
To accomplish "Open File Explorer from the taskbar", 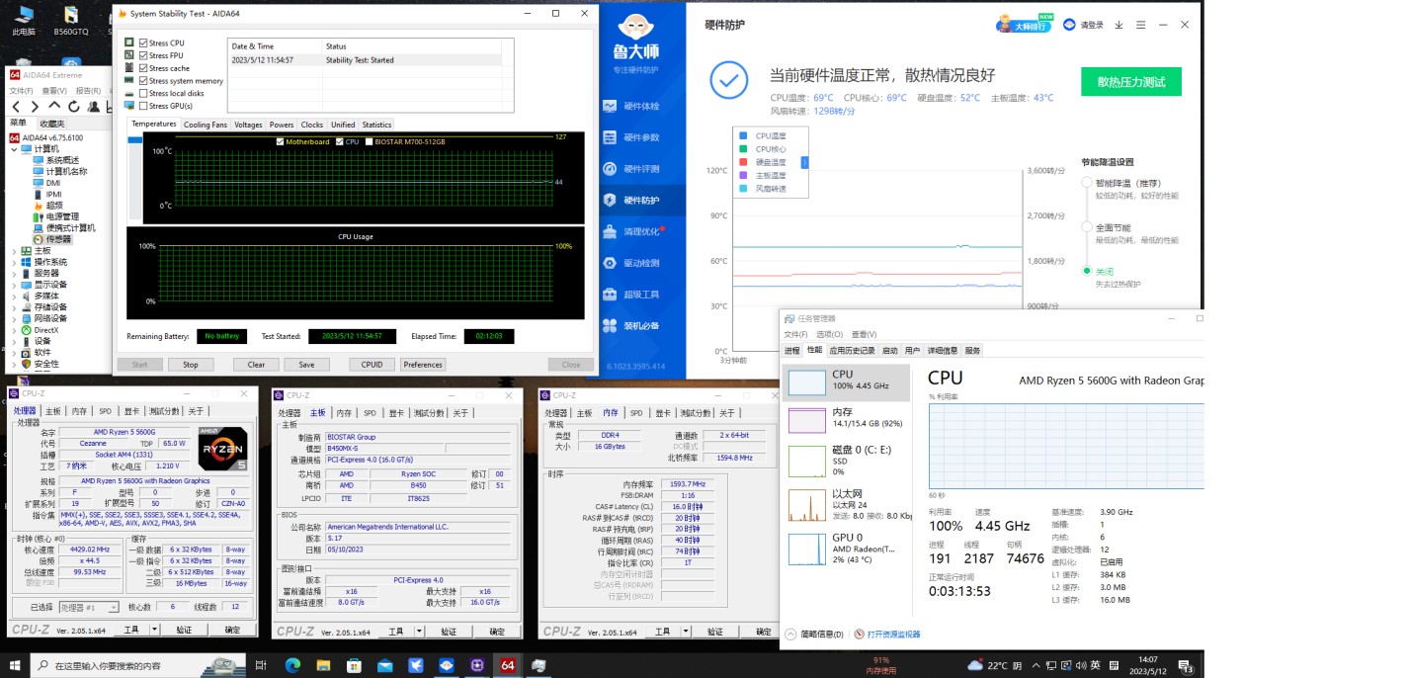I will coord(323,665).
